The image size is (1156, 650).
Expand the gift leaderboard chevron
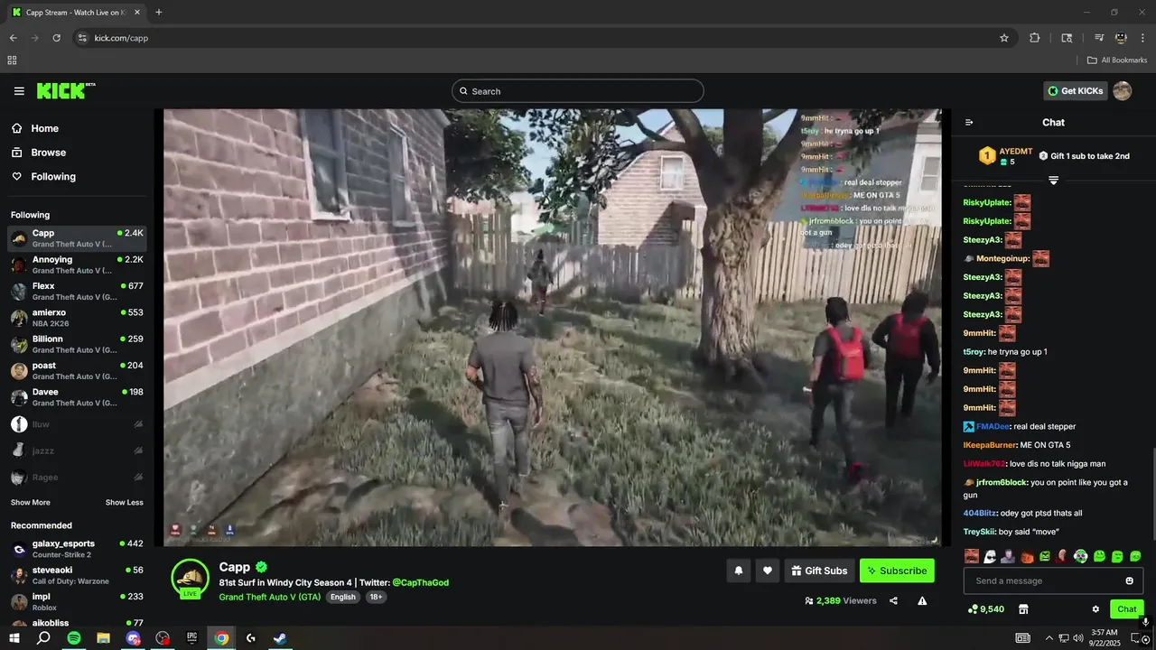(1053, 181)
